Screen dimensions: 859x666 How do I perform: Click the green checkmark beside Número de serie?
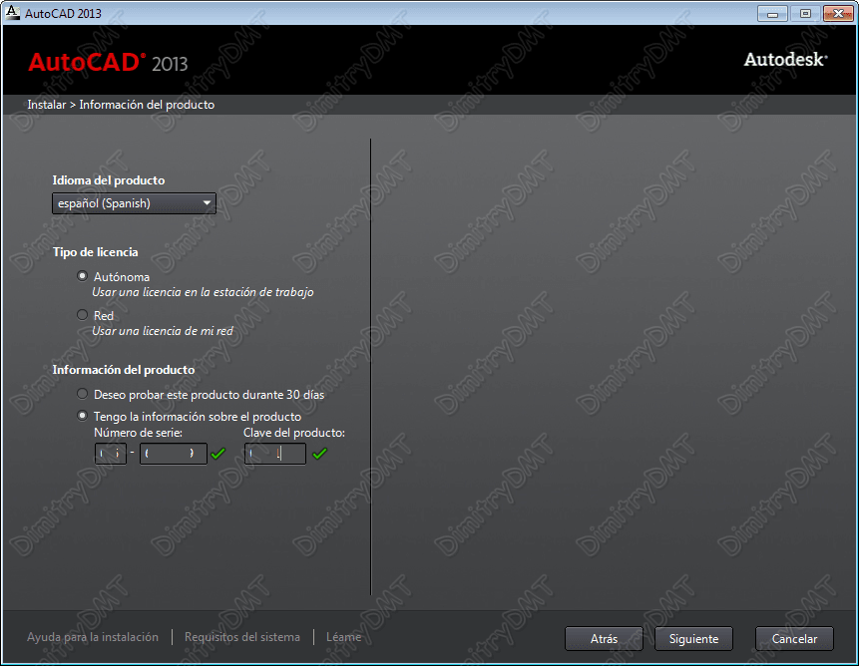pyautogui.click(x=219, y=454)
